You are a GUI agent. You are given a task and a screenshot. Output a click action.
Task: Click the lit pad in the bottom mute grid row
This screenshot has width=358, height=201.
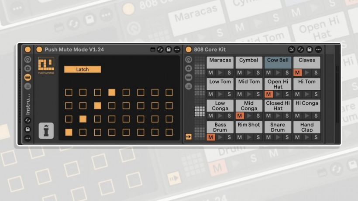click(x=69, y=132)
